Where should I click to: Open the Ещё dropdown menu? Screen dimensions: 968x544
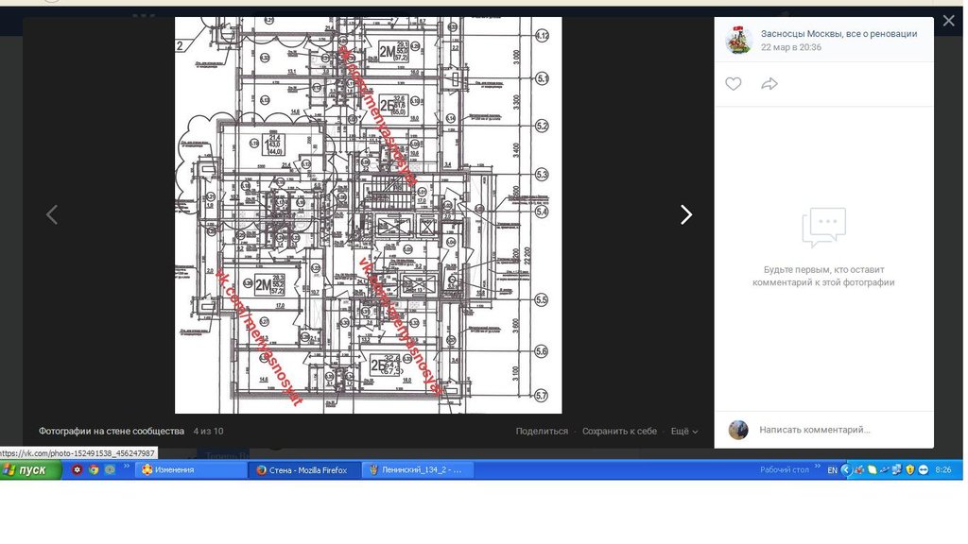[683, 431]
